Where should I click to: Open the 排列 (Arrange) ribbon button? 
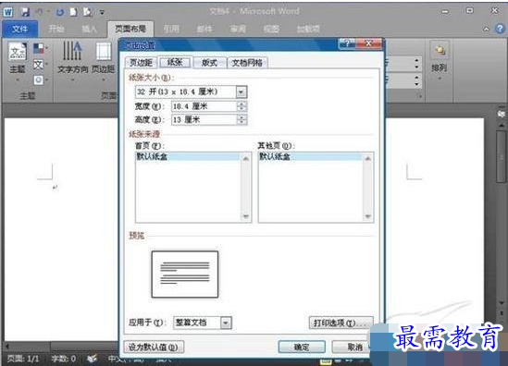(440, 60)
